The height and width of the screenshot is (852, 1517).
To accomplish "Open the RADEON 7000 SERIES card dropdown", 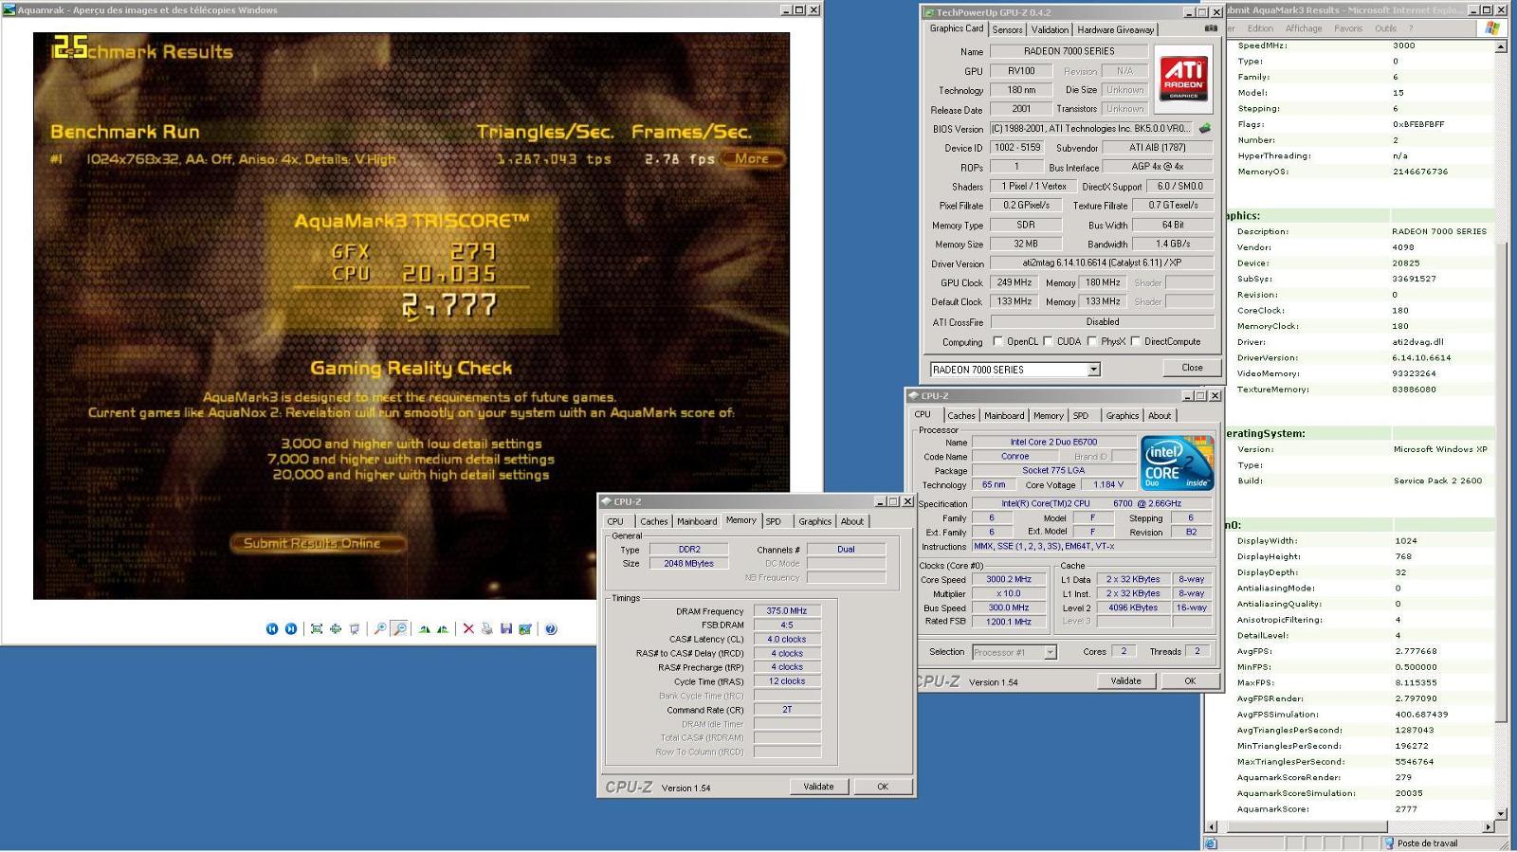I will pos(1093,370).
